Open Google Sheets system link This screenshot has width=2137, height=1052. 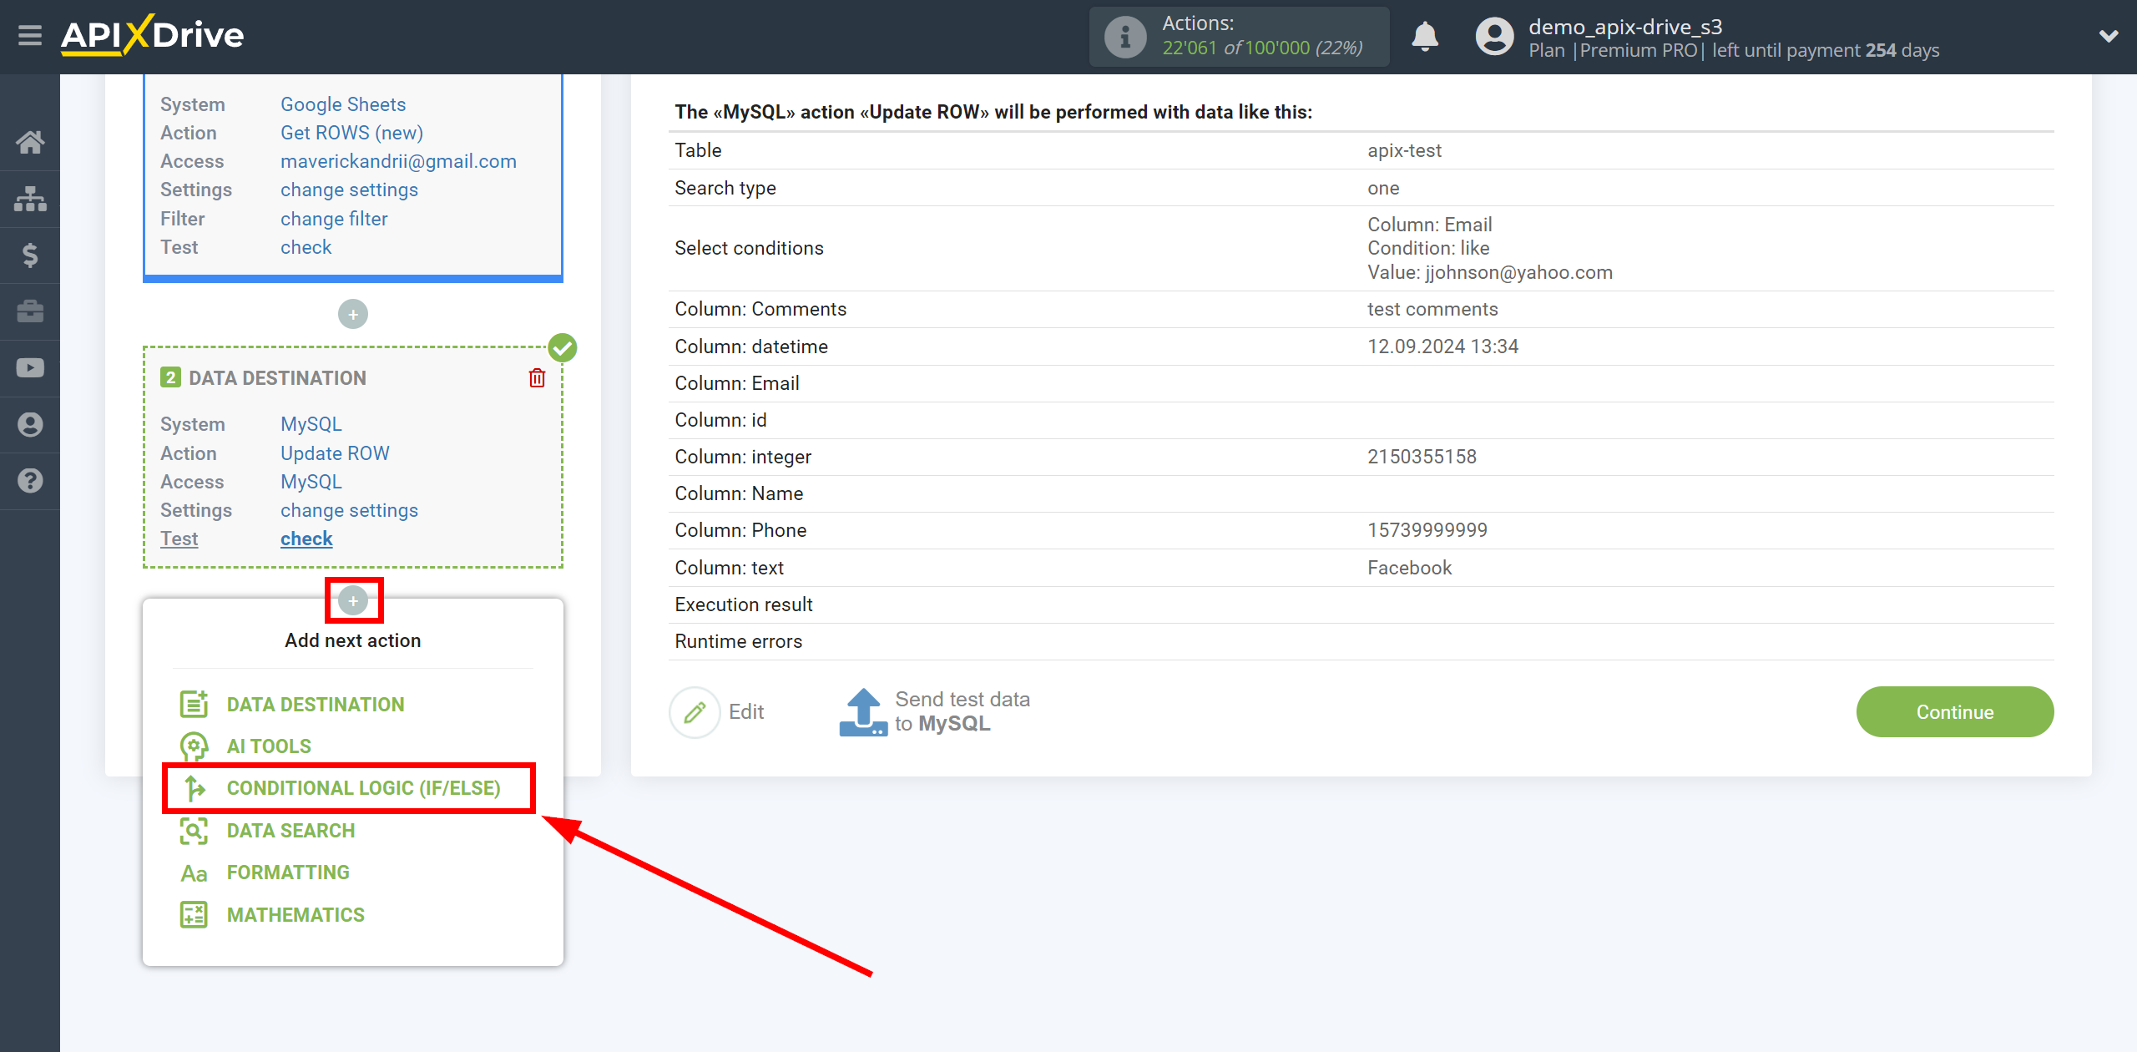[343, 104]
